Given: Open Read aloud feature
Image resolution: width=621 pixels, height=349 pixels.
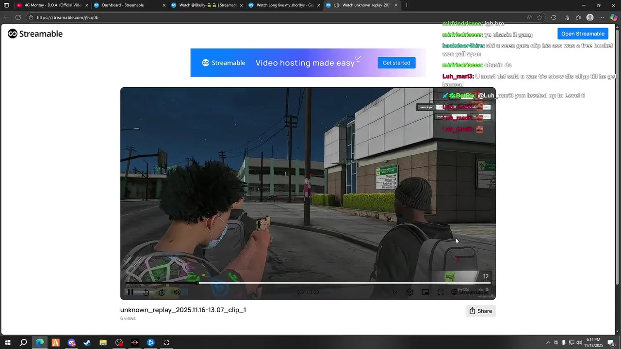Looking at the screenshot, I should (x=529, y=17).
